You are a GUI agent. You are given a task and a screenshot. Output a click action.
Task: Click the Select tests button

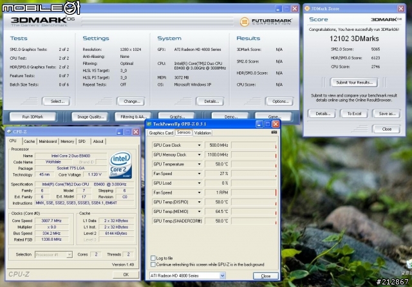coord(56,102)
